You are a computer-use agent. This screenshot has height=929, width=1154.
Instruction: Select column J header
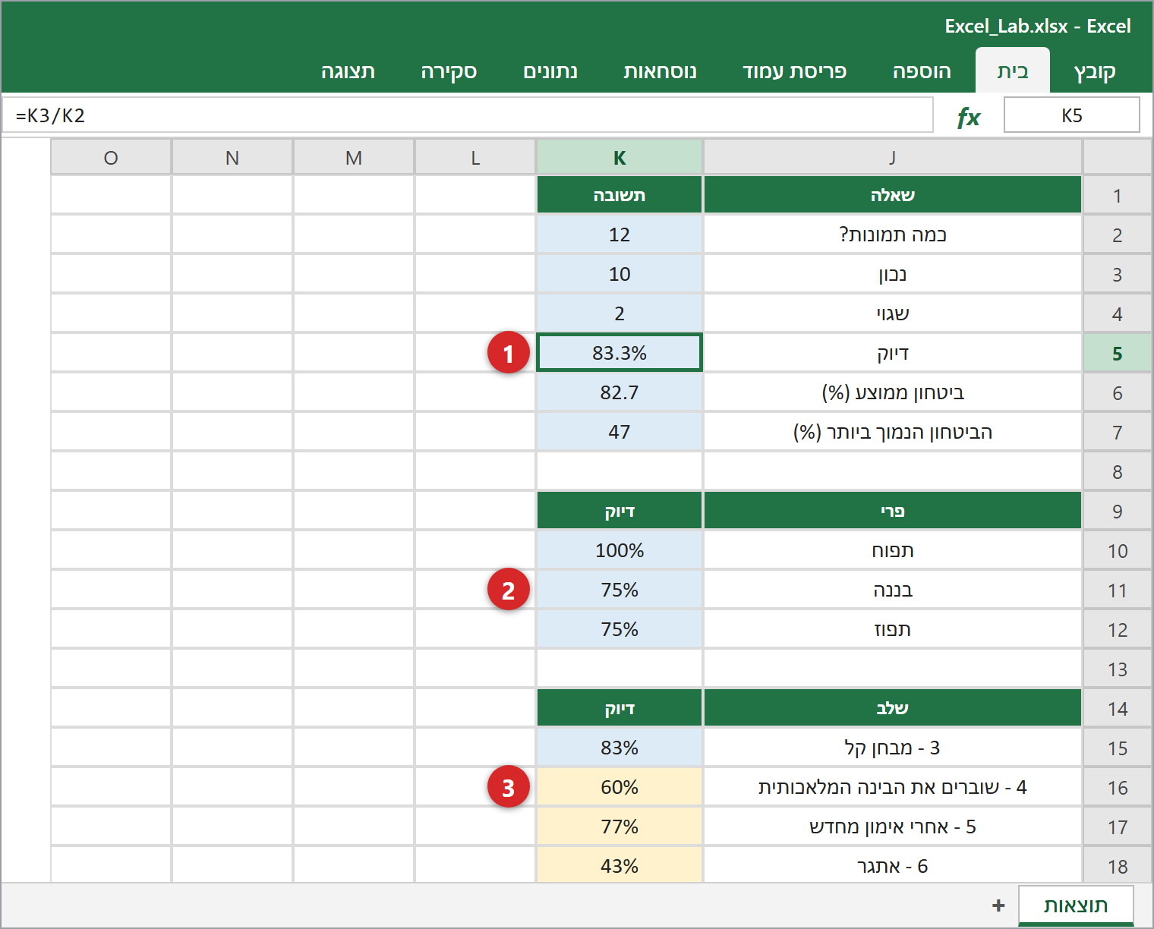(x=893, y=157)
